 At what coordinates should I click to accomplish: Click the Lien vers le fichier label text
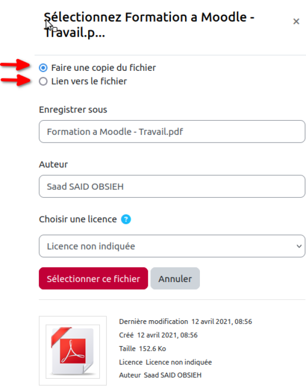tap(89, 81)
